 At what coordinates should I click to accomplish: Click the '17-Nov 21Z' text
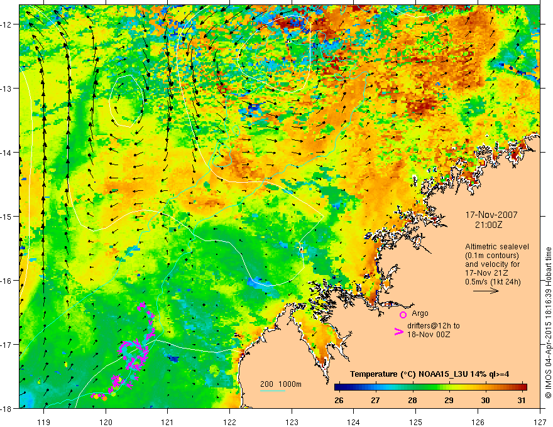486,273
